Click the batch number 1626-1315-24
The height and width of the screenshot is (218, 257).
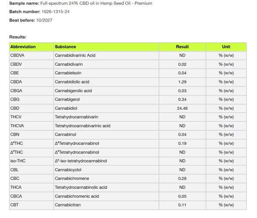pyautogui.click(x=55, y=12)
